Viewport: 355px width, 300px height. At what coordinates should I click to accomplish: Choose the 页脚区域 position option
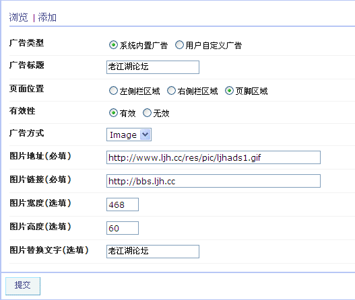[229, 91]
